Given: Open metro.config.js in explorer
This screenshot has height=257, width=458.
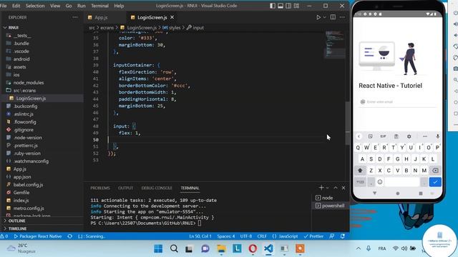Looking at the screenshot, I should [29, 208].
